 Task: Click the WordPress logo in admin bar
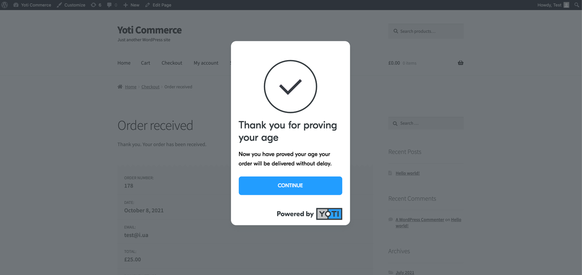[5, 5]
